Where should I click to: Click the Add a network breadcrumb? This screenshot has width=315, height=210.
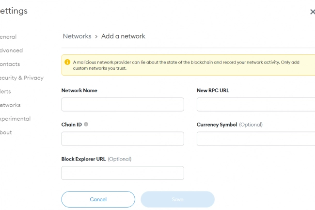(123, 36)
